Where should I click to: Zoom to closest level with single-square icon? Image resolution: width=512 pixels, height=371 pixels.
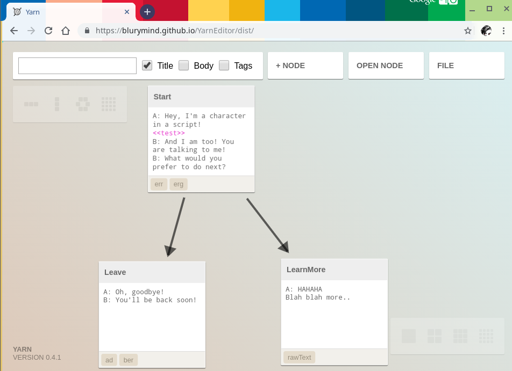point(409,336)
